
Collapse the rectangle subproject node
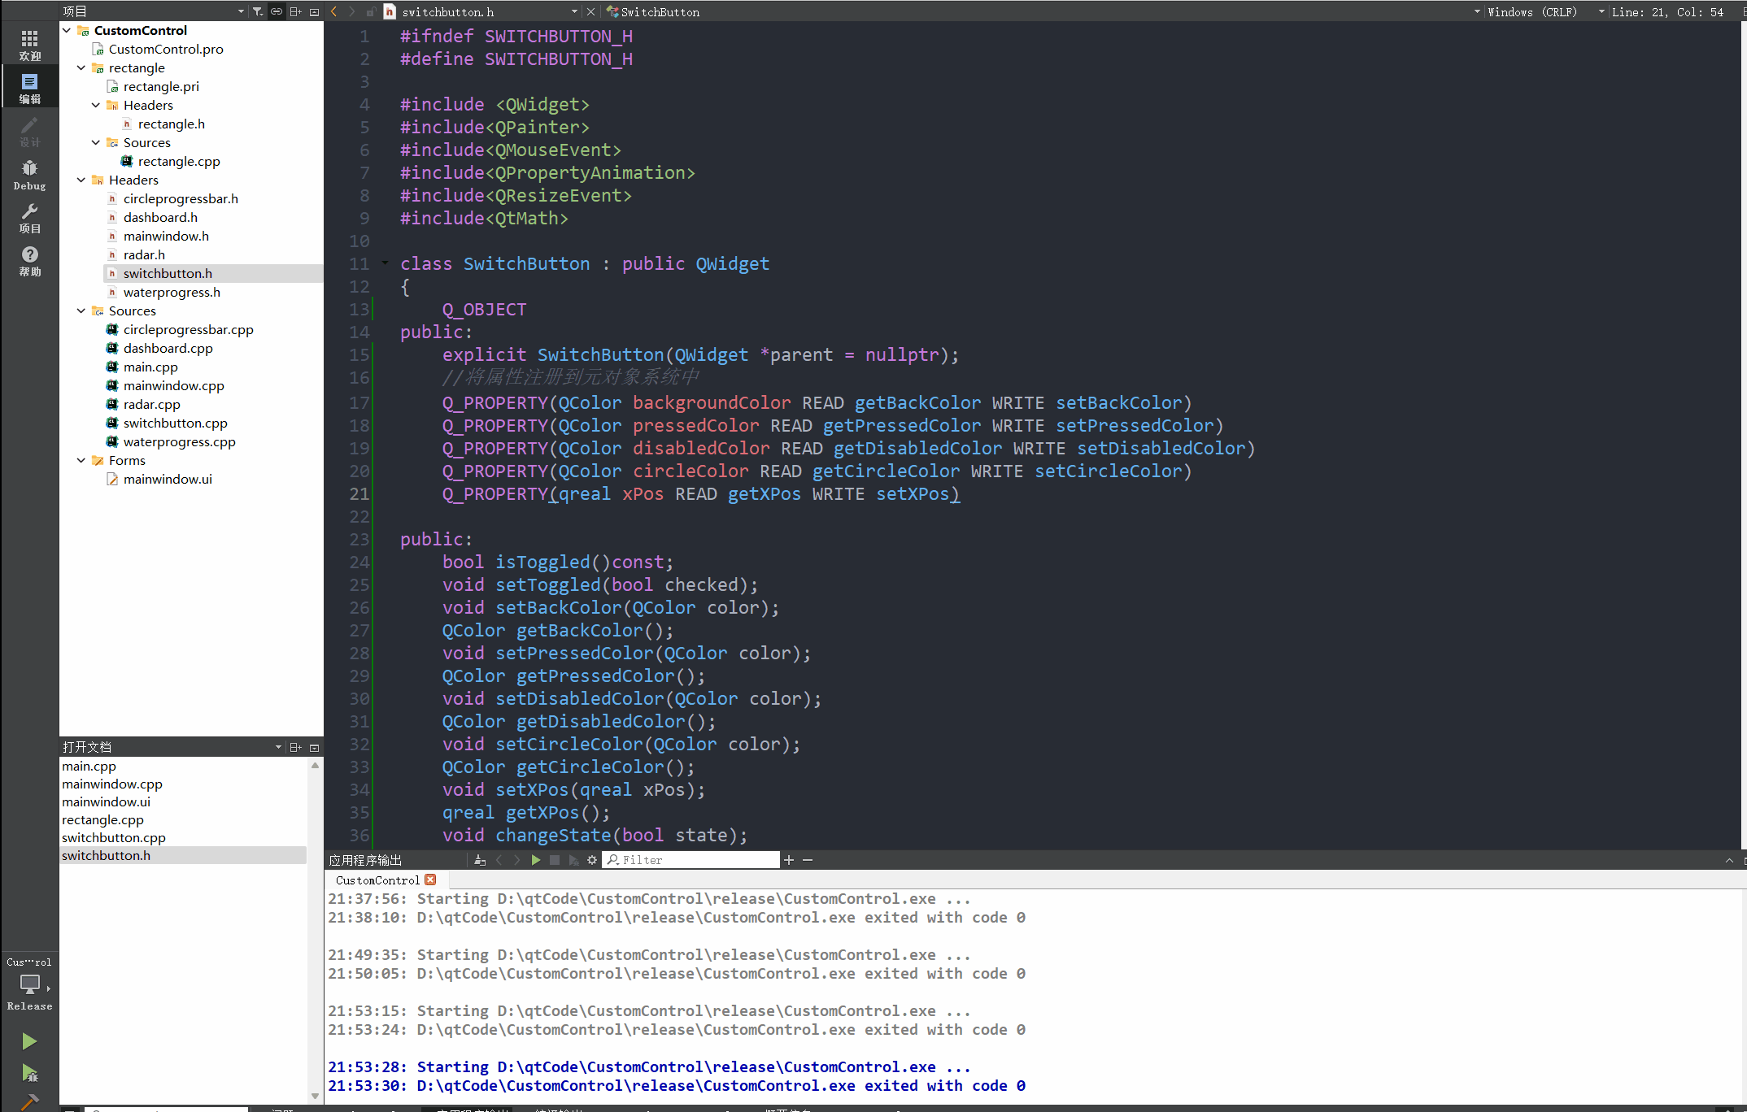(x=81, y=67)
